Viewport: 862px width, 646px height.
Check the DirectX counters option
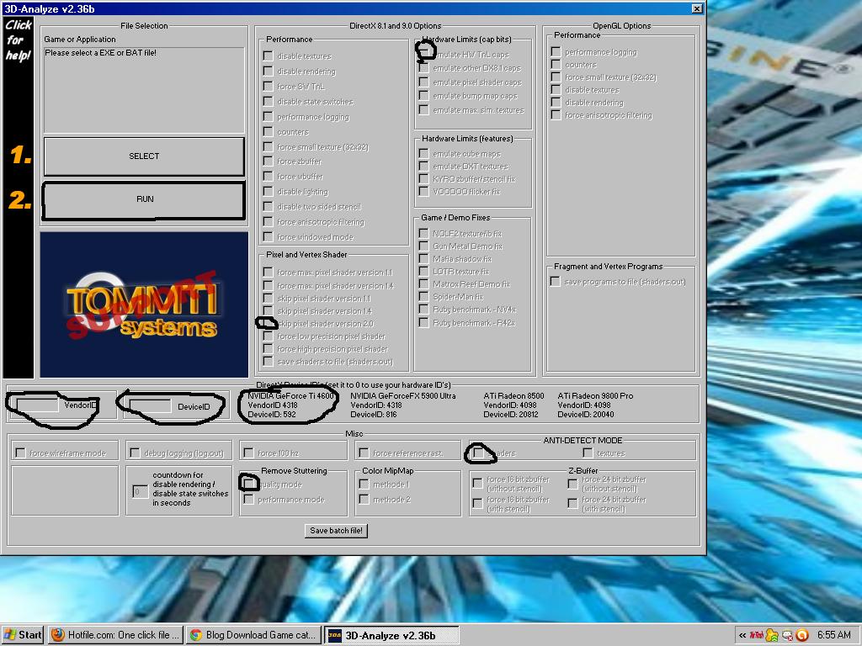point(269,132)
